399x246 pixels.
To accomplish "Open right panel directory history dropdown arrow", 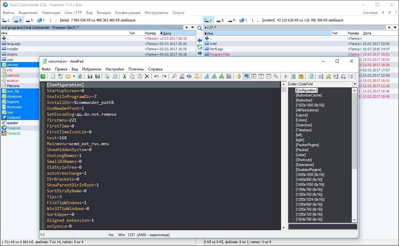I will pyautogui.click(x=395, y=28).
